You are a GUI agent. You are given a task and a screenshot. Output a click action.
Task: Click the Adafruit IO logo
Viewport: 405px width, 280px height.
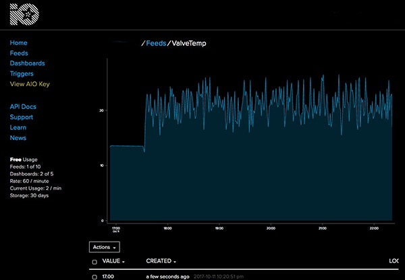[x=24, y=13]
